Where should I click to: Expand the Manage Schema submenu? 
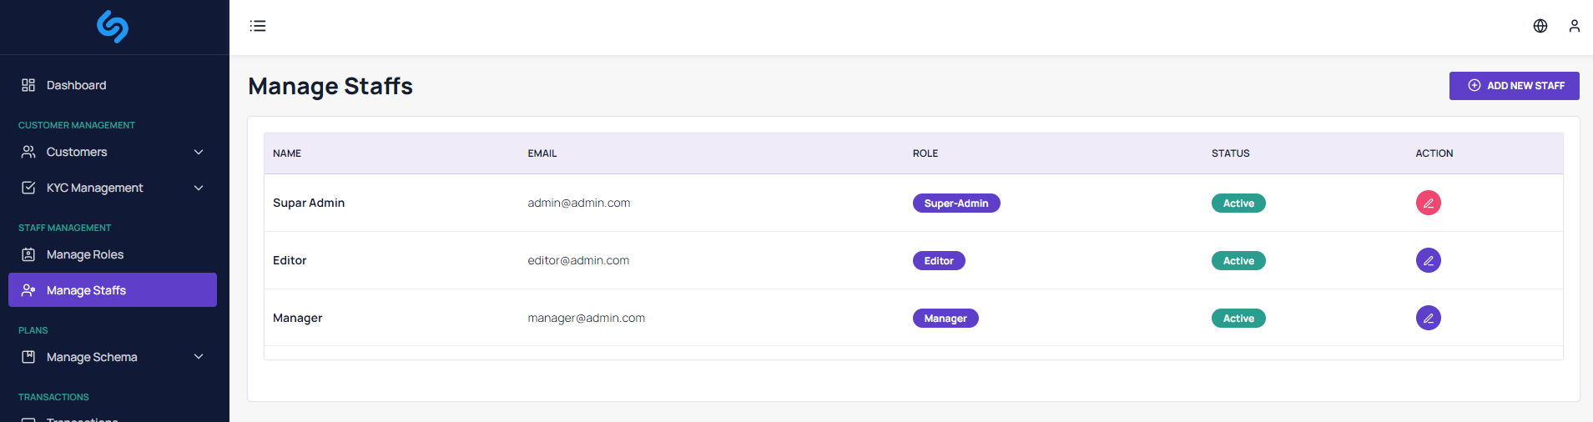pos(199,357)
